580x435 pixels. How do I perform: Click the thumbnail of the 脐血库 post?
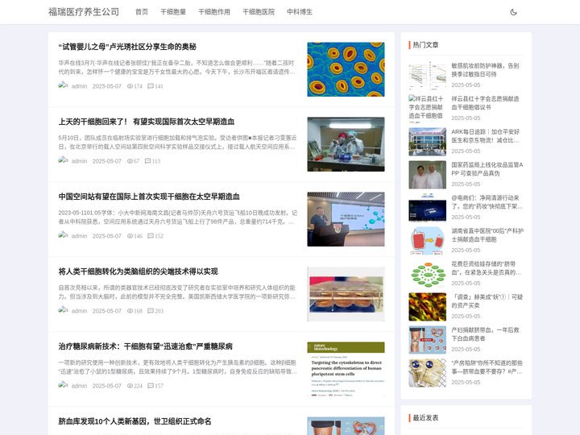coord(346,426)
